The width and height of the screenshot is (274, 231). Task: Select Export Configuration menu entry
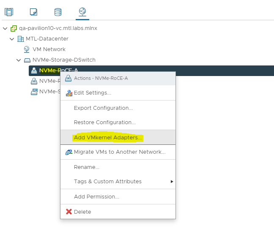pyautogui.click(x=118, y=108)
